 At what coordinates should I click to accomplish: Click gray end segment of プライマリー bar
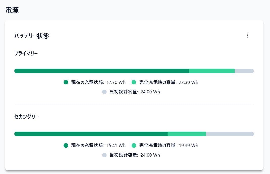tap(244, 71)
